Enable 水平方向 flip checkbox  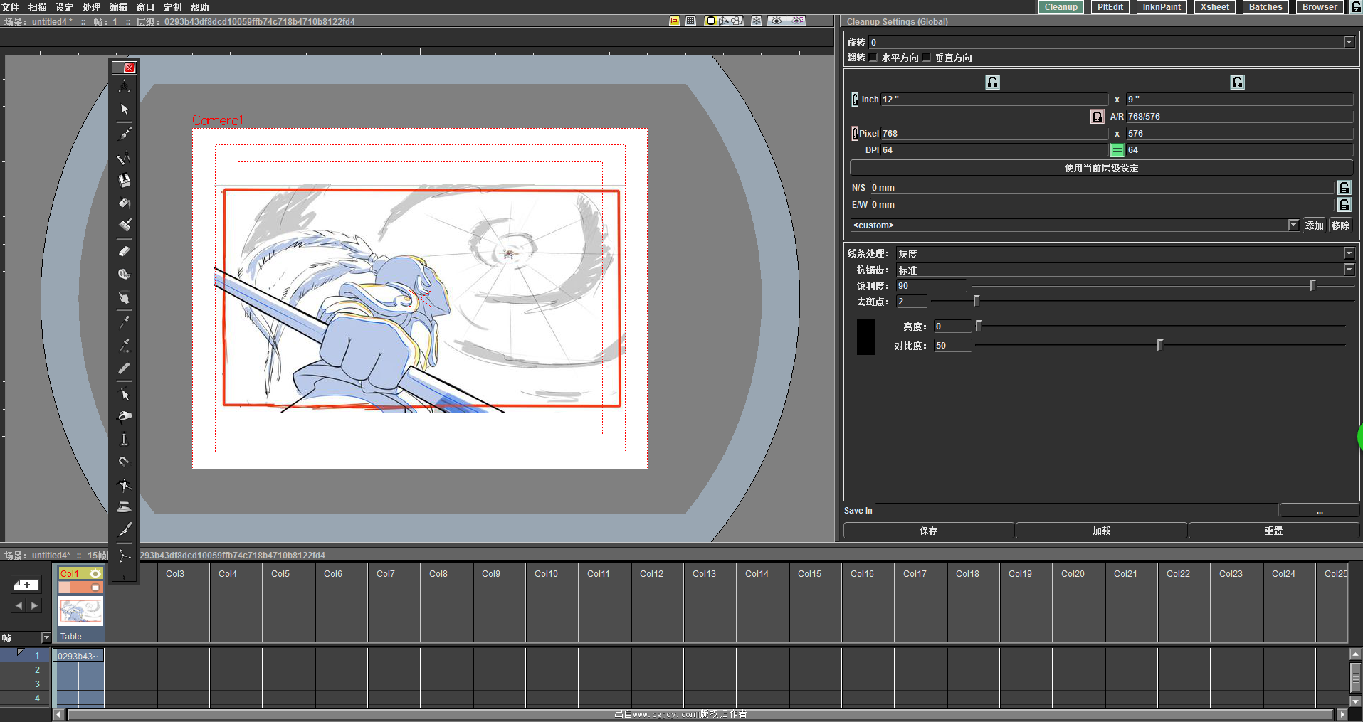tap(873, 58)
